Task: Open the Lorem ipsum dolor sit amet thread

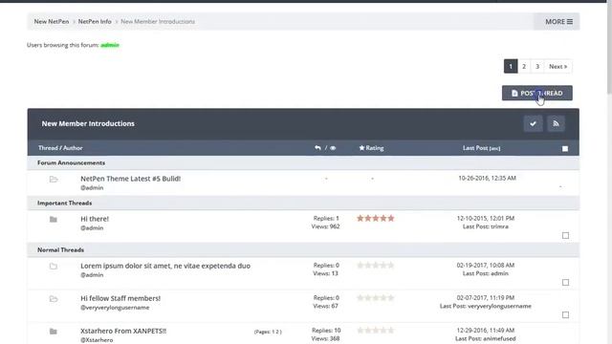Action: 165,266
